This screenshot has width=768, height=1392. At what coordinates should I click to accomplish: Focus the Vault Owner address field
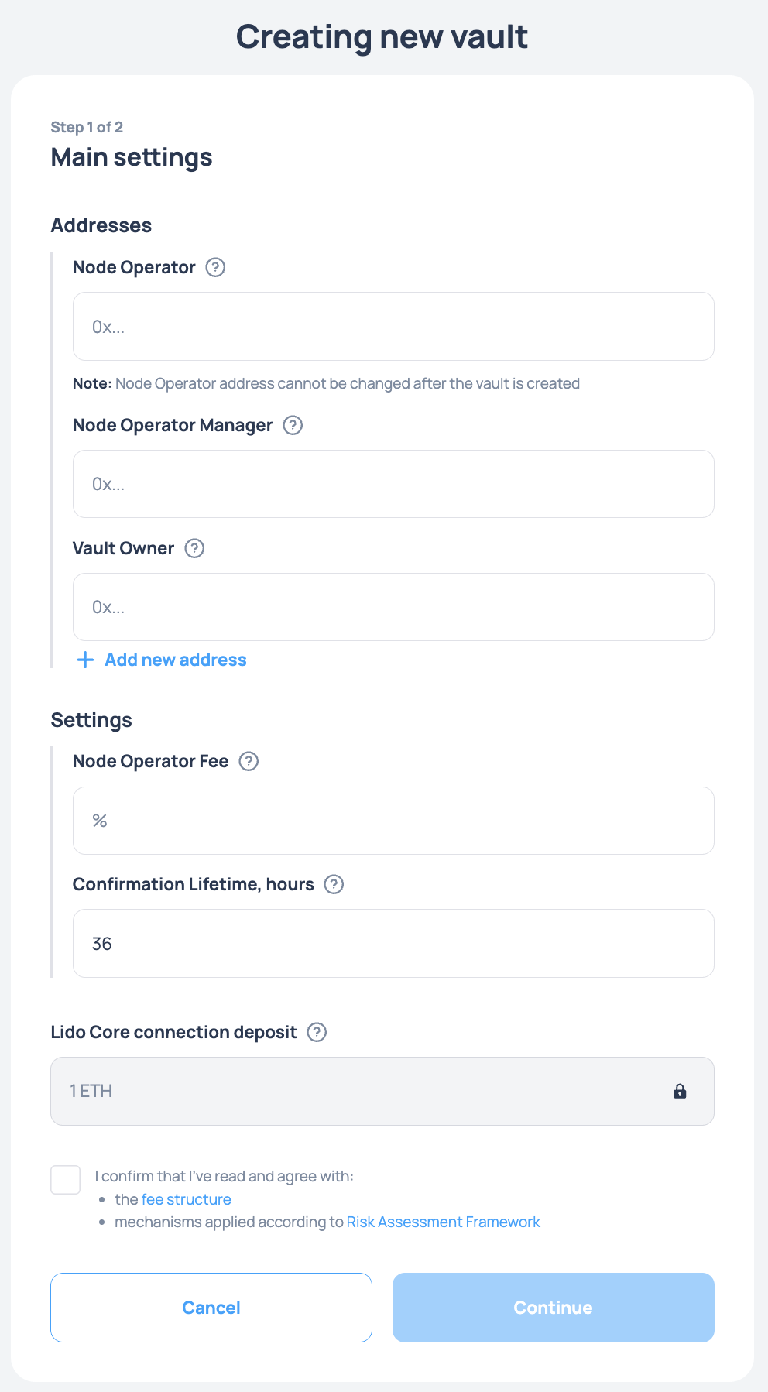click(x=393, y=607)
